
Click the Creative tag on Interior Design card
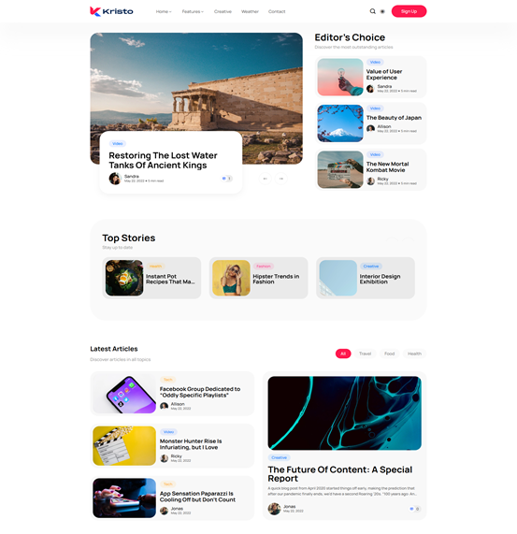[x=371, y=267]
